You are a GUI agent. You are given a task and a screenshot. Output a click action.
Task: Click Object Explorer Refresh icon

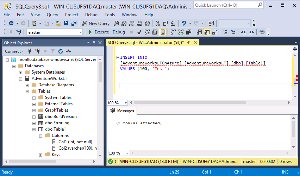61,51
